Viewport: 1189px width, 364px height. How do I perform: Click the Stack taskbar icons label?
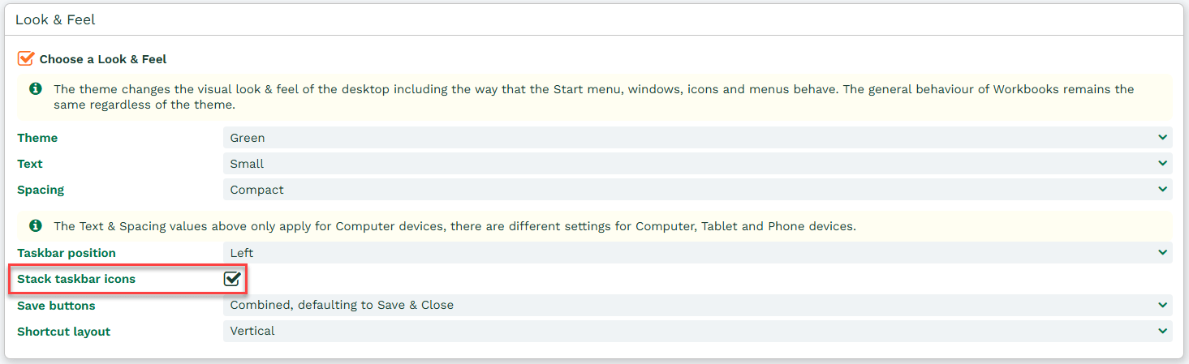point(76,279)
